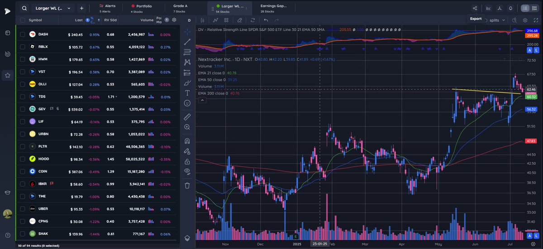
Task: Select the ruler measure tool
Action: click(187, 117)
